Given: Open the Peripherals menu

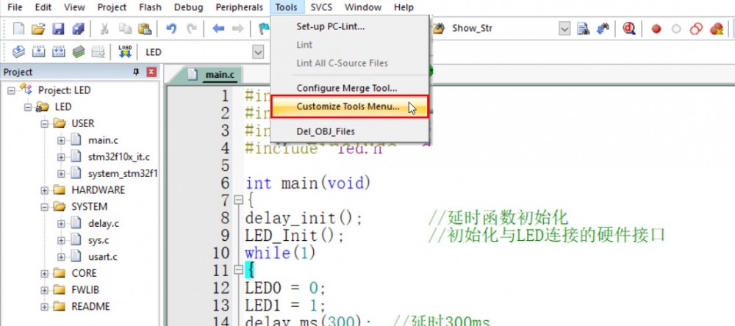Looking at the screenshot, I should click(x=239, y=7).
